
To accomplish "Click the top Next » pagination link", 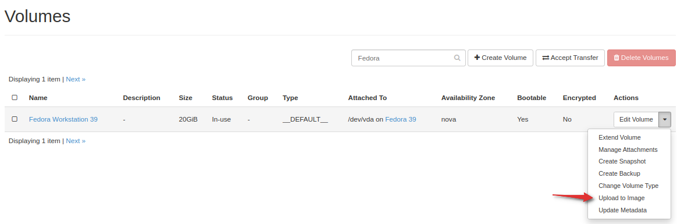I will point(76,79).
